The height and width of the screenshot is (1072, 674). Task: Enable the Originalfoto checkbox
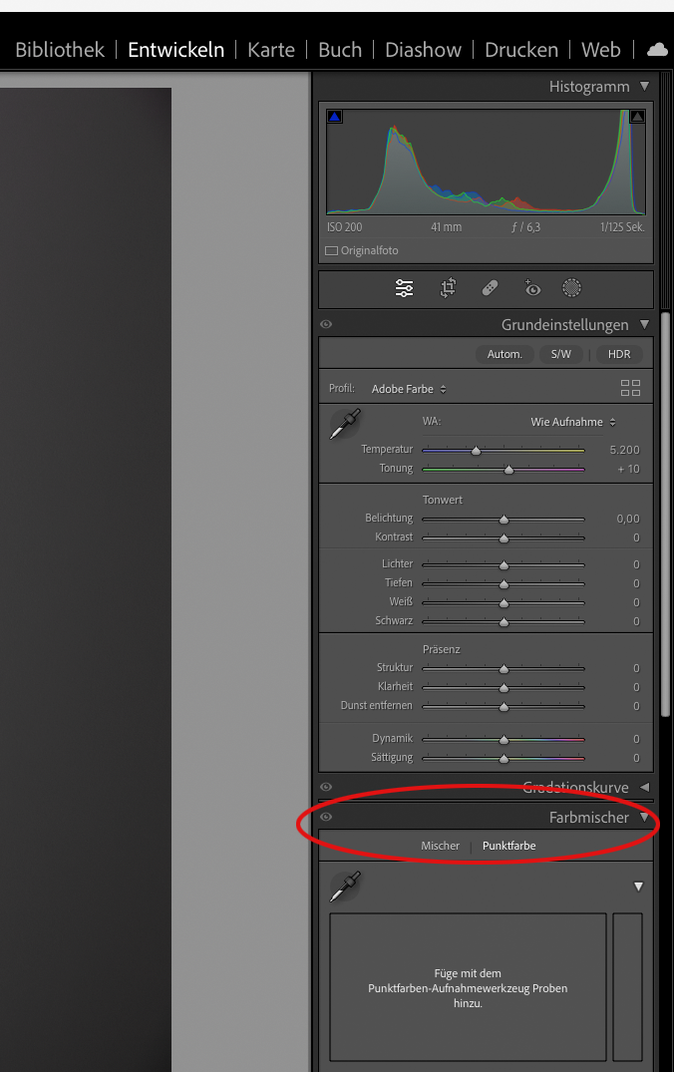pyautogui.click(x=332, y=250)
